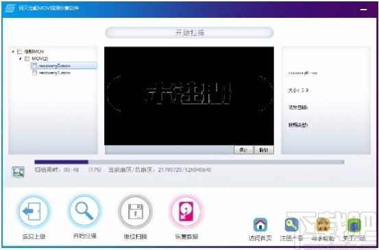
Task: Click the file name in info panel
Action: (x=303, y=73)
